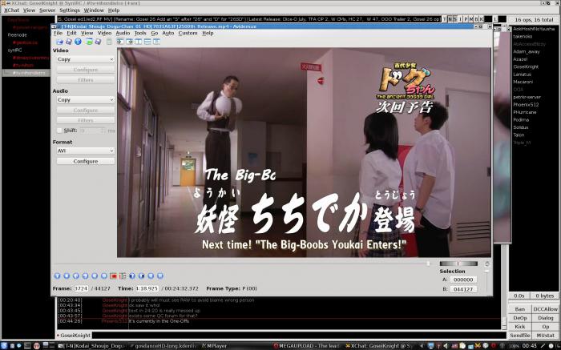The image size is (561, 350).
Task: Enable the audio Shift checkbox
Action: click(x=59, y=131)
